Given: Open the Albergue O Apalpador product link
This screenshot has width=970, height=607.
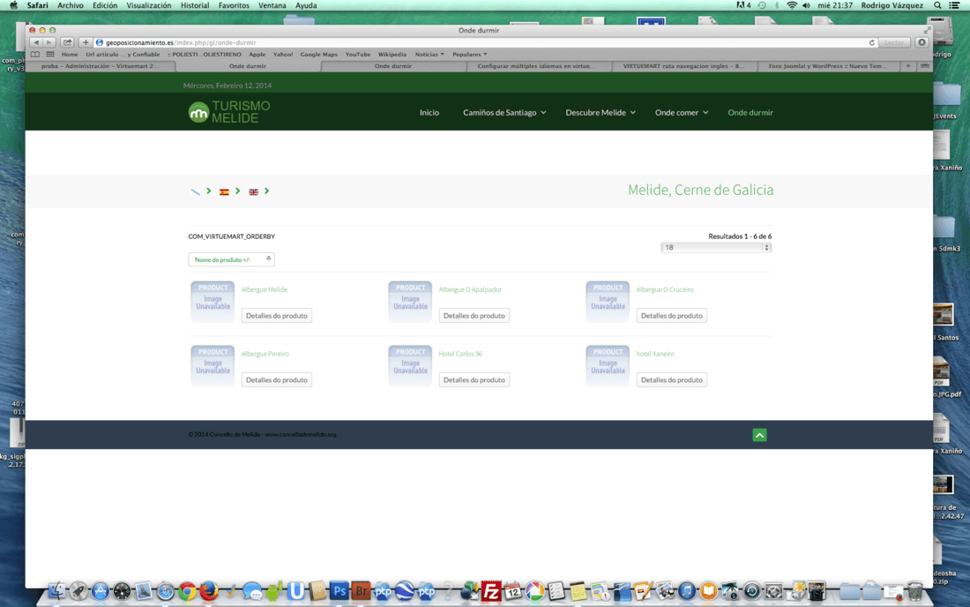Looking at the screenshot, I should [470, 289].
